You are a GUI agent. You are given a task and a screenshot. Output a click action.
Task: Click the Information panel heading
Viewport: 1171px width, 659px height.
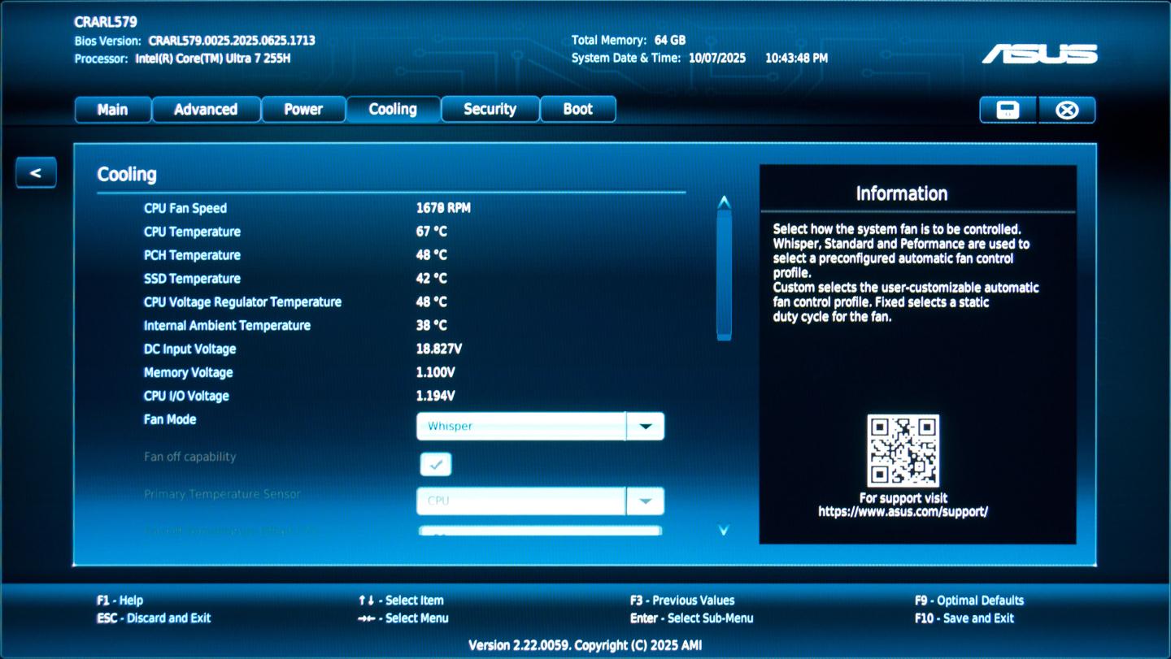(x=902, y=193)
